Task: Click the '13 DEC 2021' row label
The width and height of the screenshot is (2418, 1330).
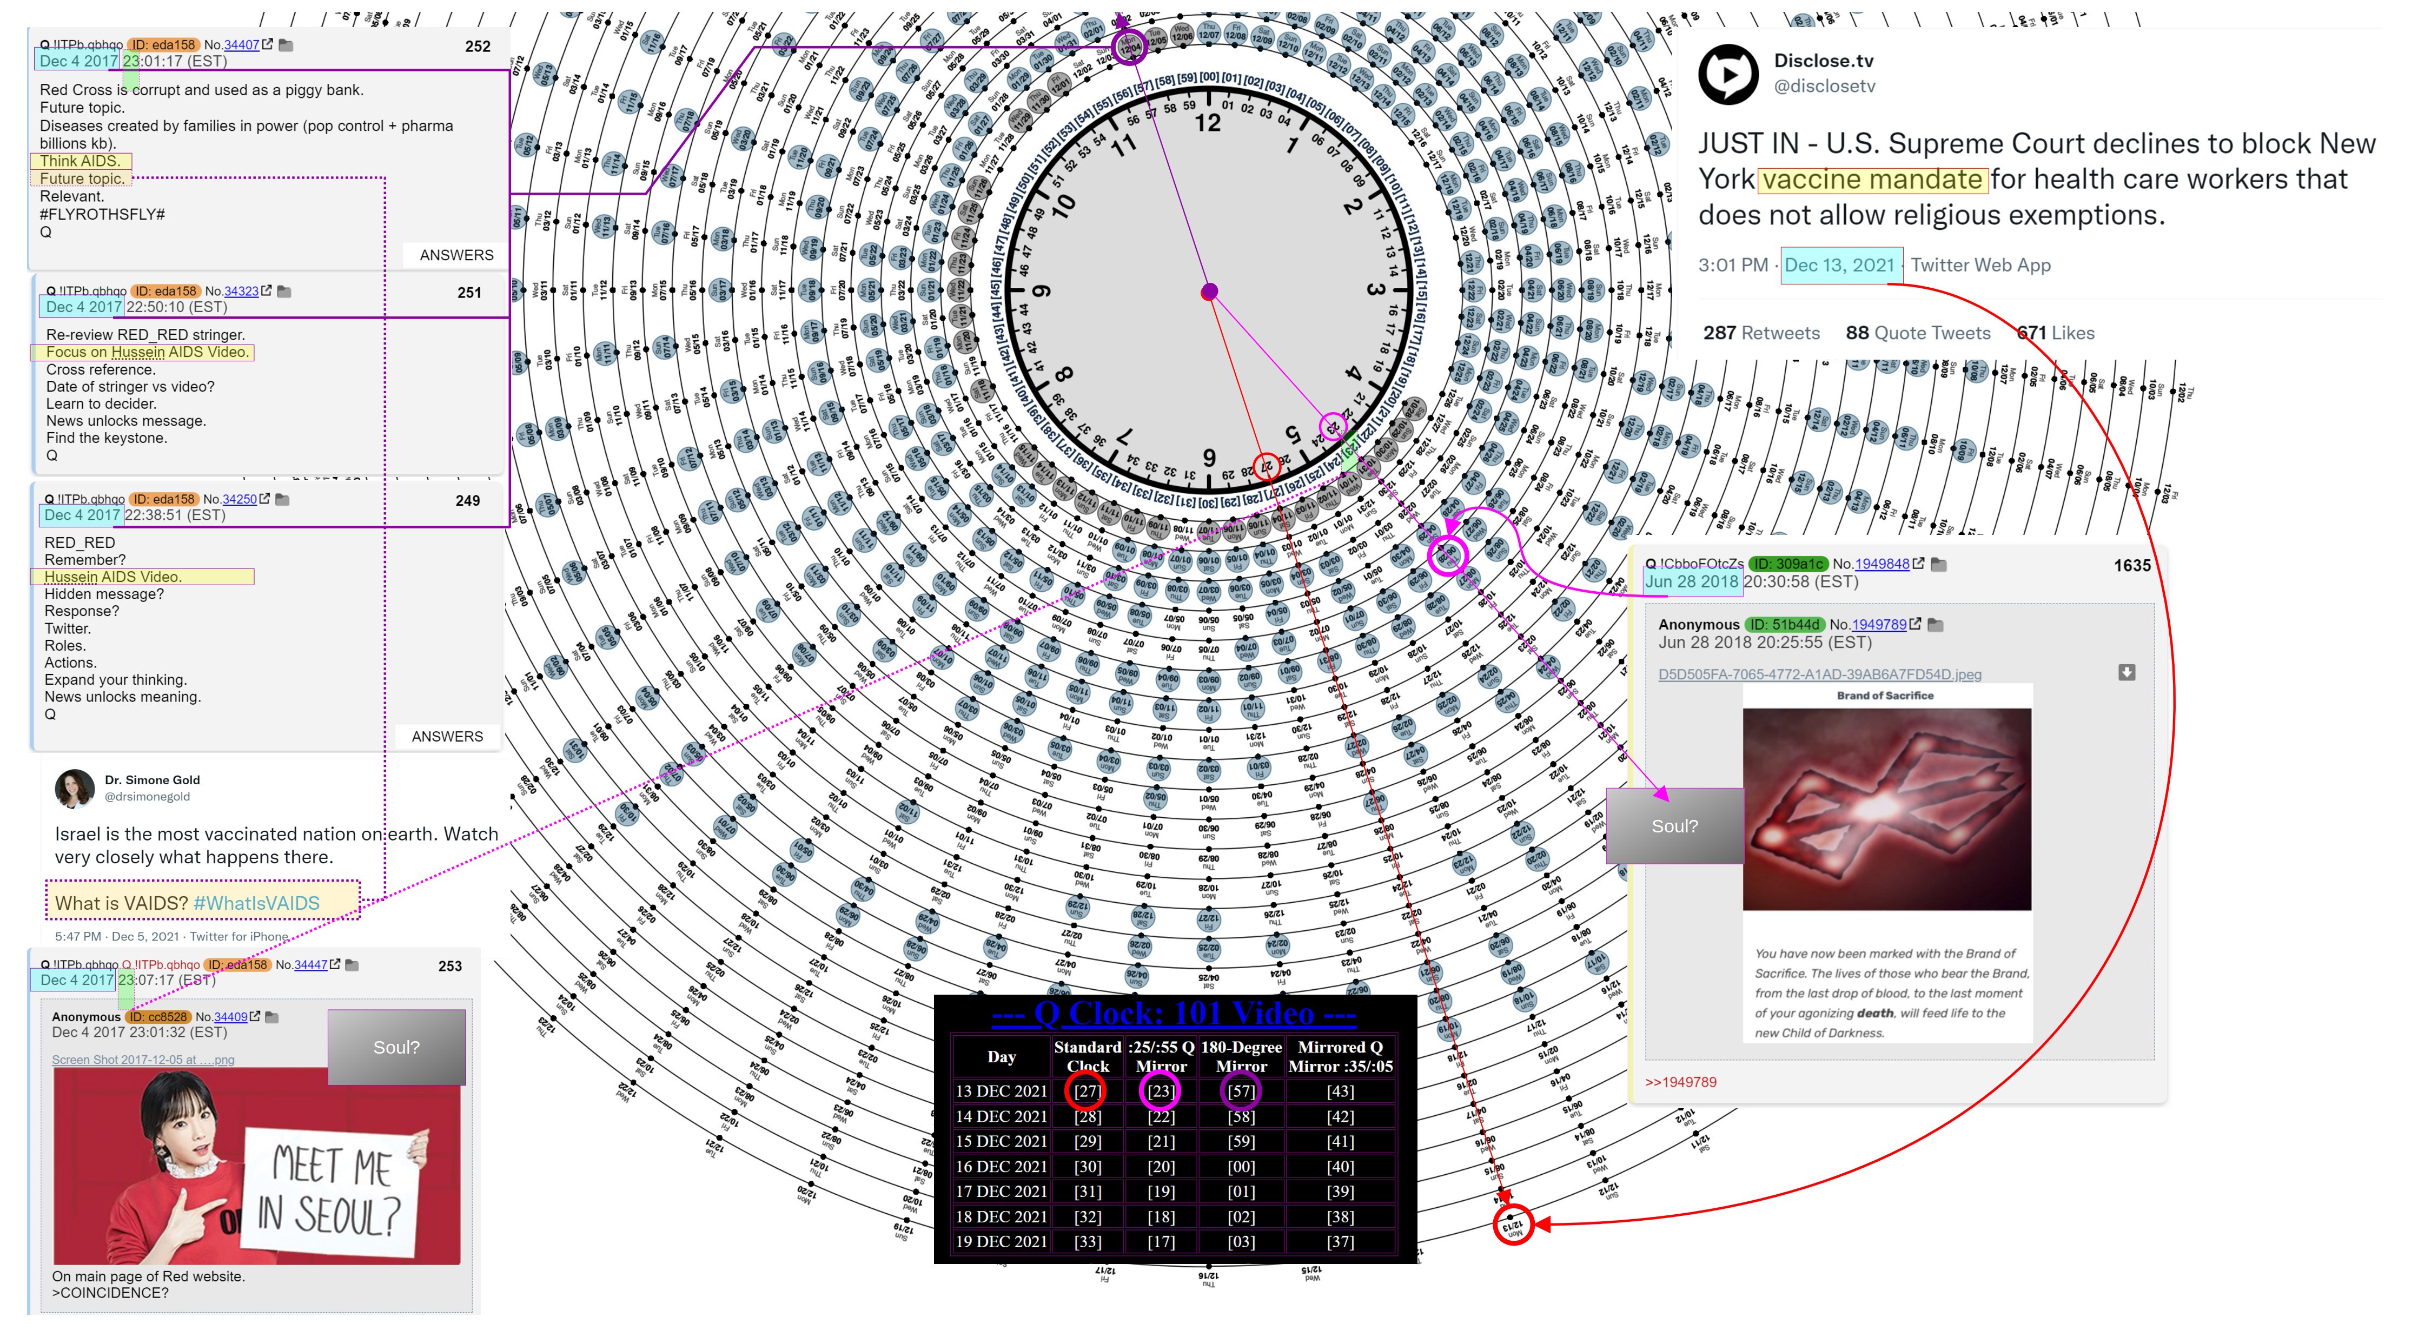Action: pos(1001,1090)
